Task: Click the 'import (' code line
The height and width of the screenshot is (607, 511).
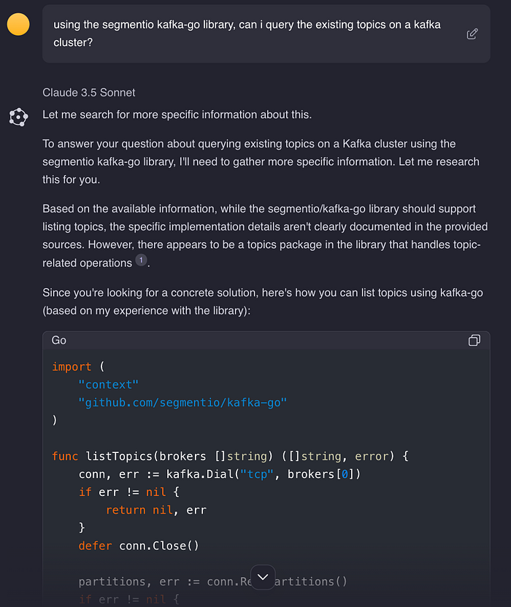Action: (x=78, y=366)
